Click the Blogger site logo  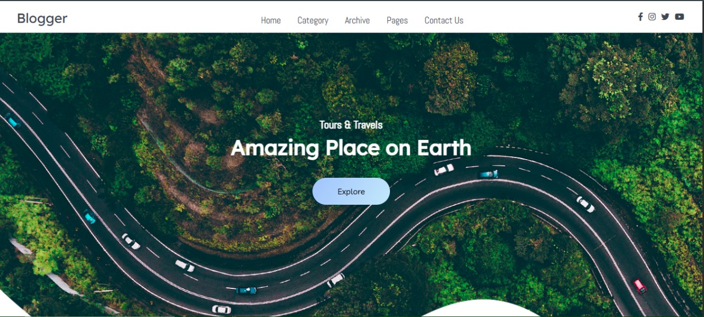pos(42,19)
